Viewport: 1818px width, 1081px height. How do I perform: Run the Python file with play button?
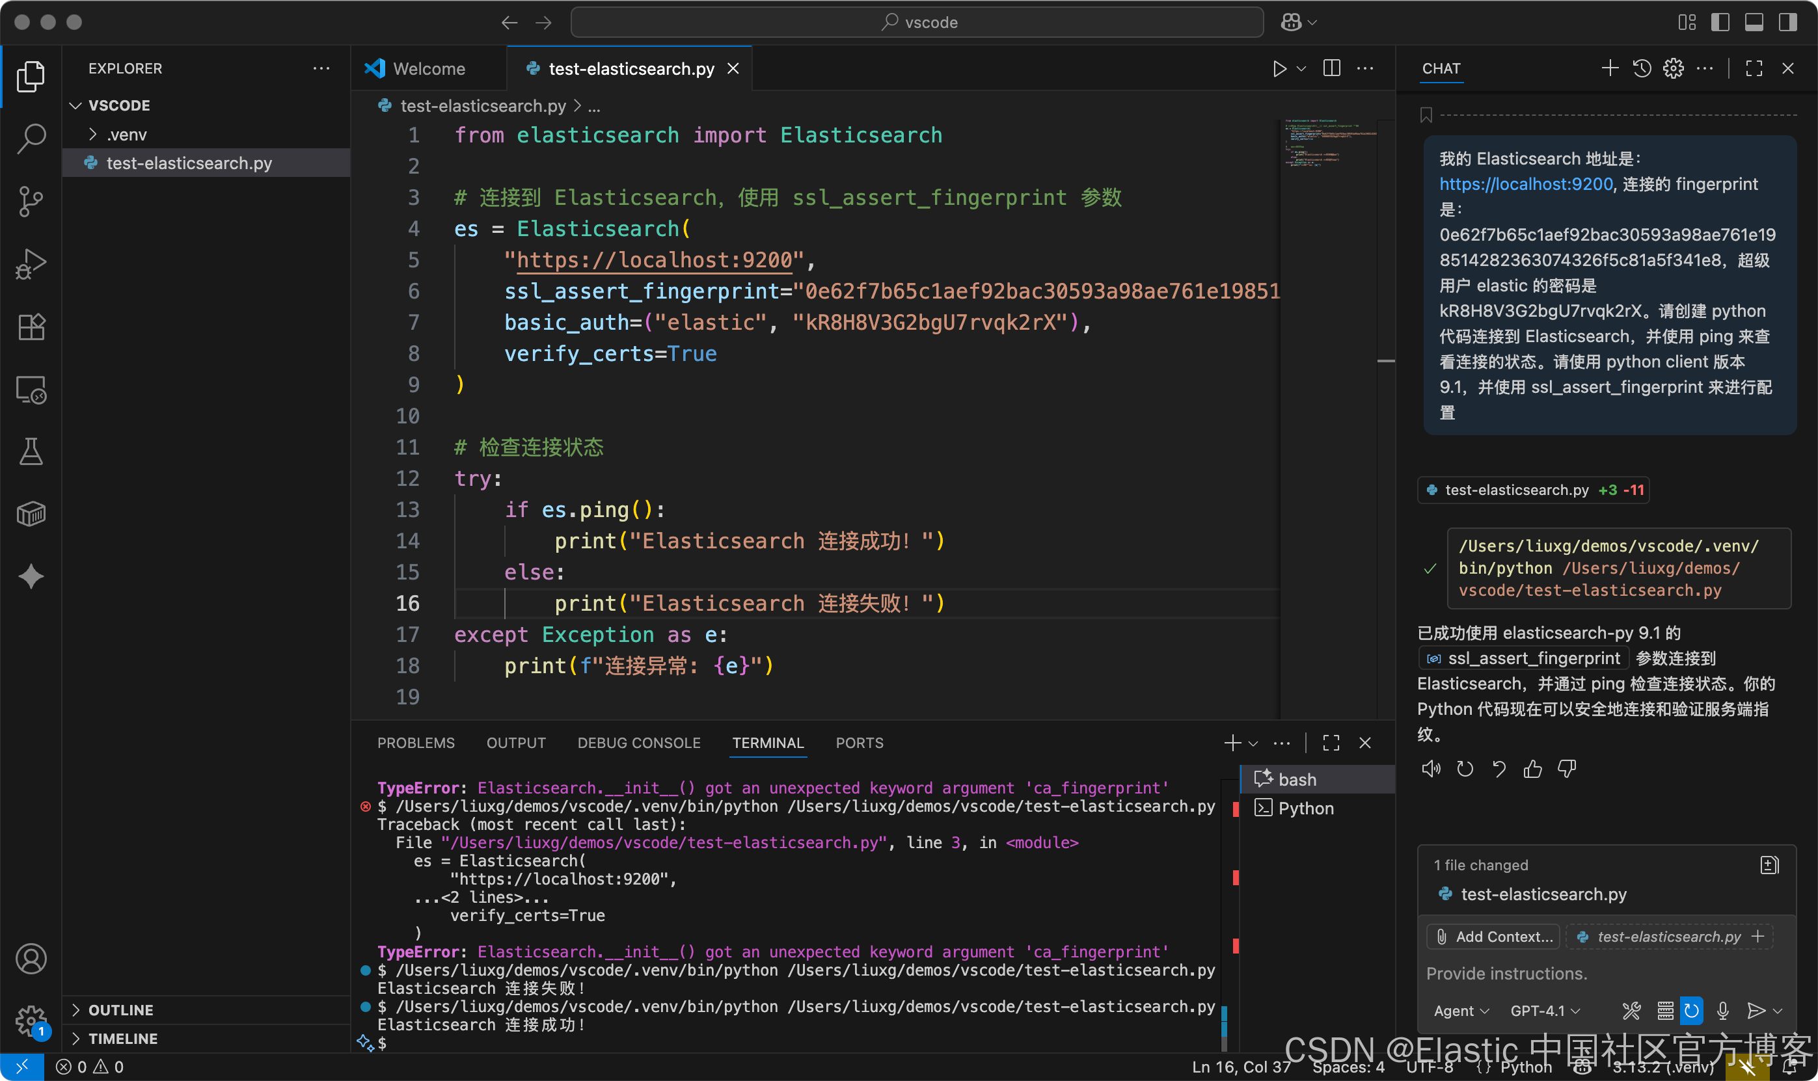[1279, 68]
